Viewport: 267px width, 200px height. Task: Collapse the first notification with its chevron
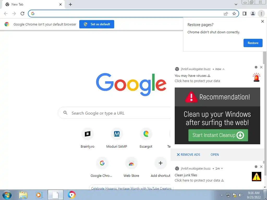[223, 69]
